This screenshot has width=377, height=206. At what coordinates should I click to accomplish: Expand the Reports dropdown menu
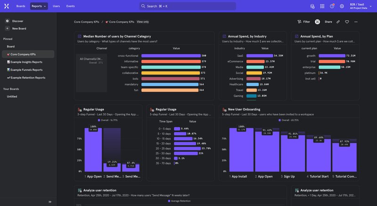pyautogui.click(x=39, y=6)
